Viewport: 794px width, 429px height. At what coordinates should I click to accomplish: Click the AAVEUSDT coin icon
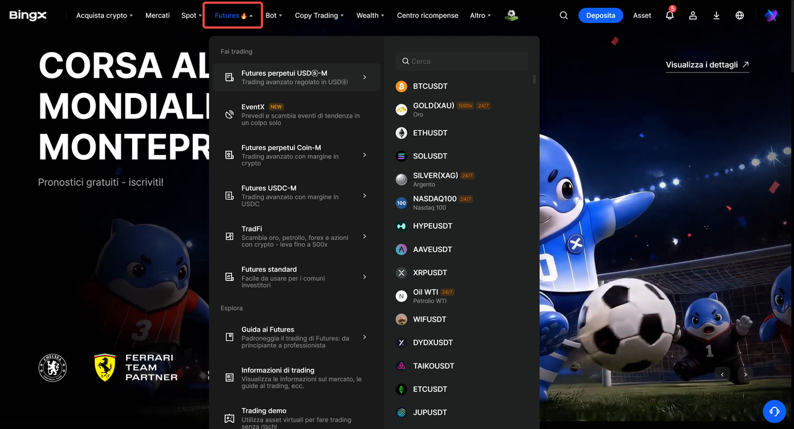click(x=401, y=249)
